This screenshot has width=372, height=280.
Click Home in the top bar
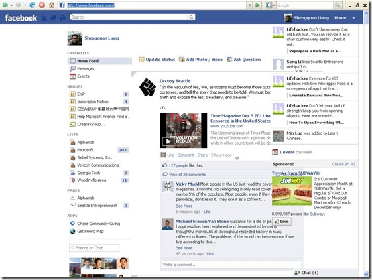point(340,18)
